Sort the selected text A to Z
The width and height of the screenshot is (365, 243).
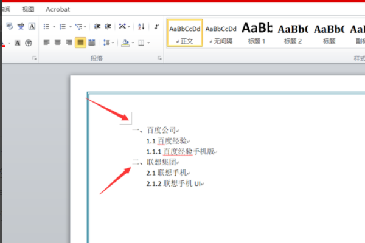pyautogui.click(x=141, y=27)
